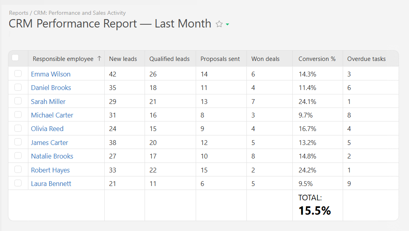This screenshot has width=409, height=231.
Task: Select Natalie Brooks' 27 new leads cell
Action: [x=125, y=156]
